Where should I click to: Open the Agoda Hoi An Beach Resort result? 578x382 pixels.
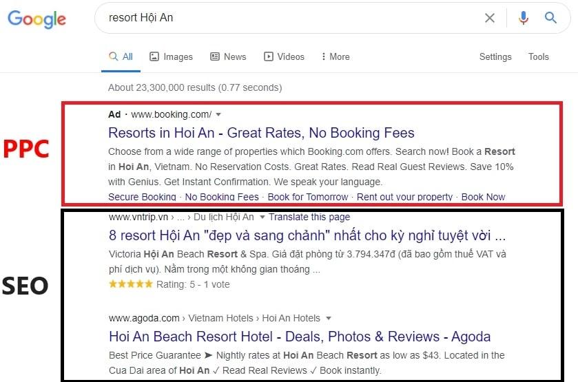point(300,337)
